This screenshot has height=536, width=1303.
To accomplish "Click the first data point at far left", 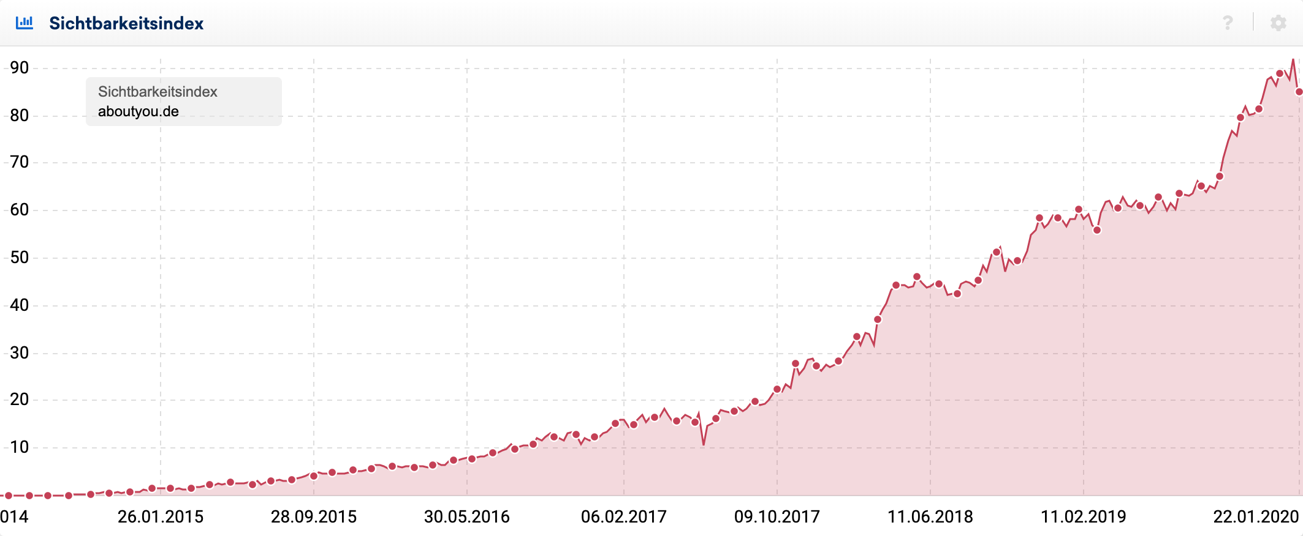I will tap(9, 496).
